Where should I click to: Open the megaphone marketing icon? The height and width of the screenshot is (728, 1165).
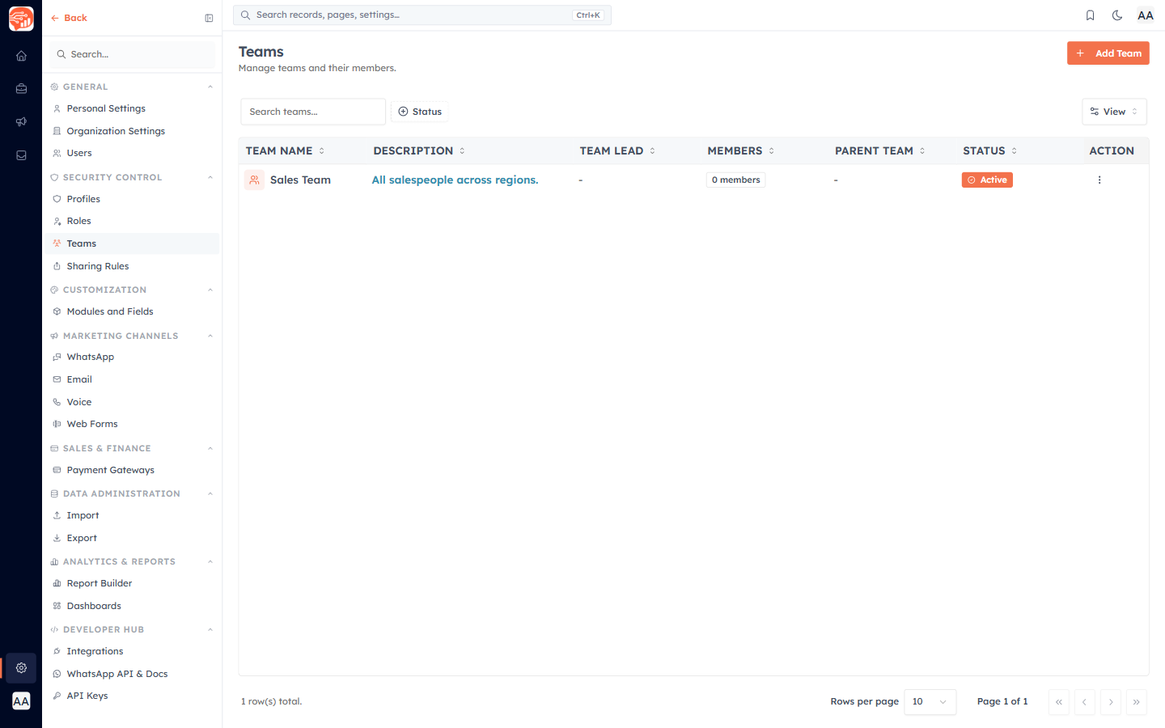coord(21,122)
